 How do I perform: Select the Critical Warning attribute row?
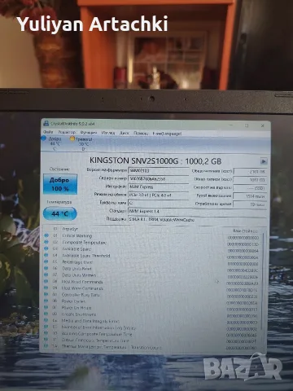tap(151, 236)
